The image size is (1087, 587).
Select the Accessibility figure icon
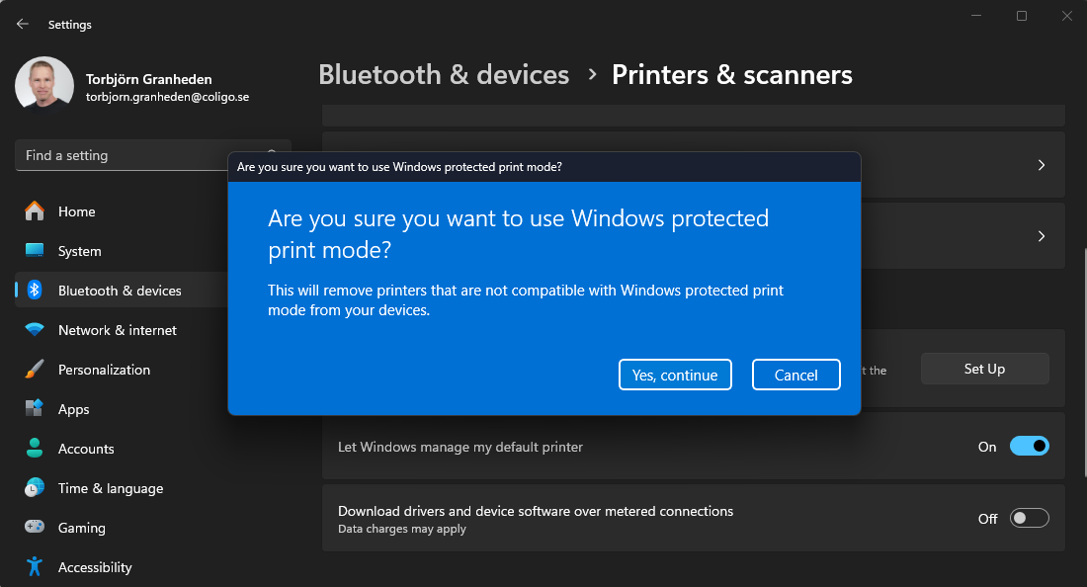tap(34, 566)
